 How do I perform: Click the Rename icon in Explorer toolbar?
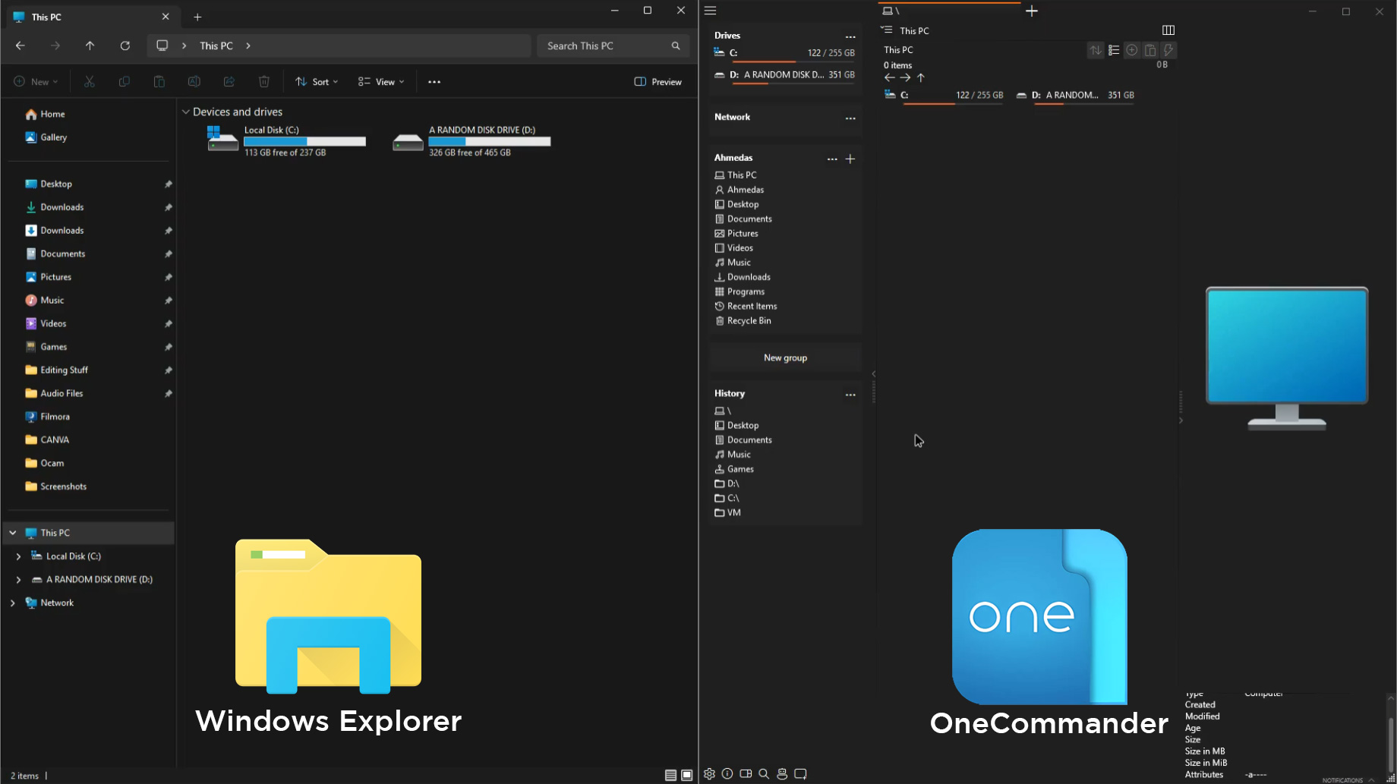point(194,81)
